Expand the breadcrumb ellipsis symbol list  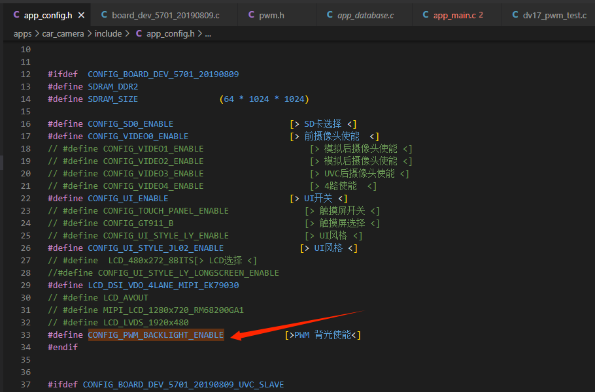pos(208,34)
